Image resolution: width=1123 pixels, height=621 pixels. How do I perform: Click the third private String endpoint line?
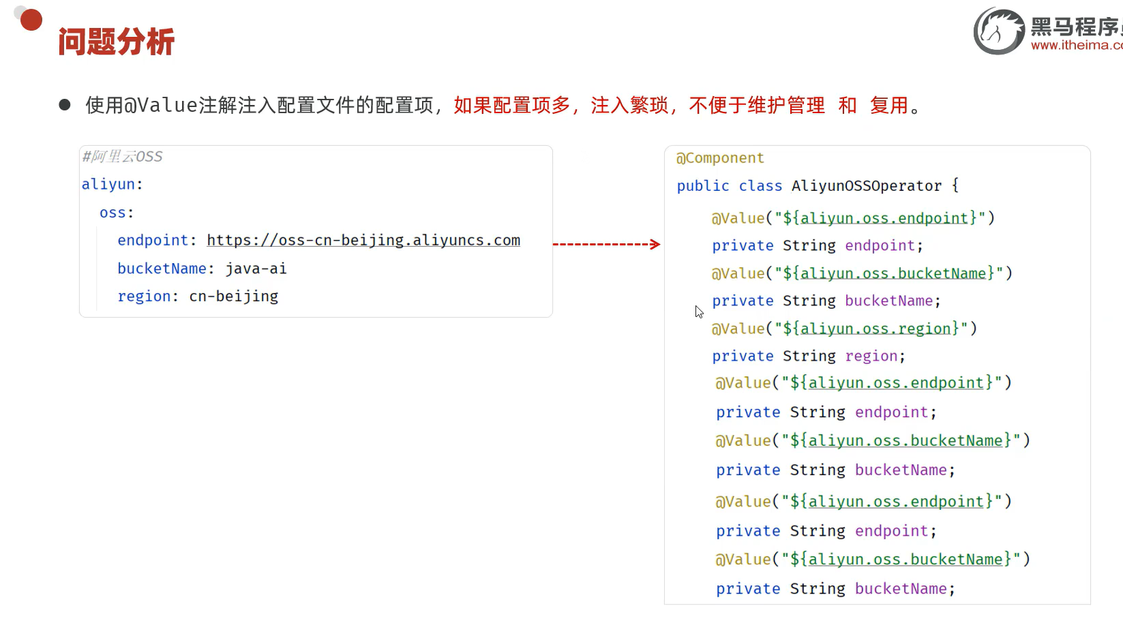[x=826, y=531]
